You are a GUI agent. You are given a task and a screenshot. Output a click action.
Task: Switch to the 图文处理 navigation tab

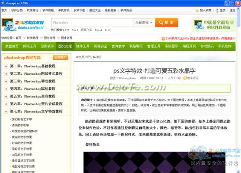tap(65, 46)
